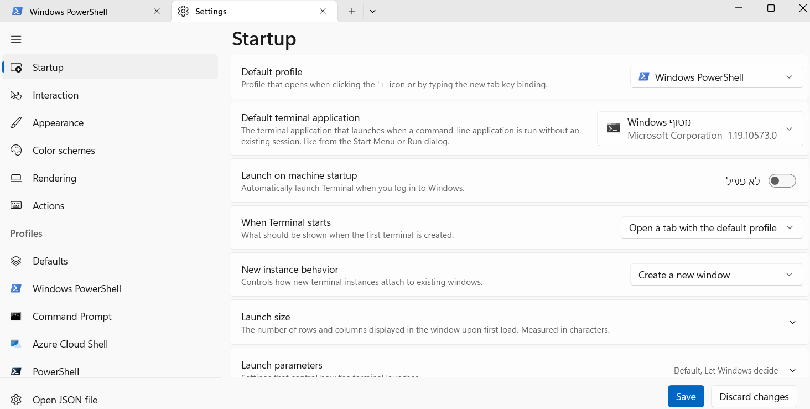Click Open JSON file
Viewport: 810px width, 409px height.
click(110, 400)
